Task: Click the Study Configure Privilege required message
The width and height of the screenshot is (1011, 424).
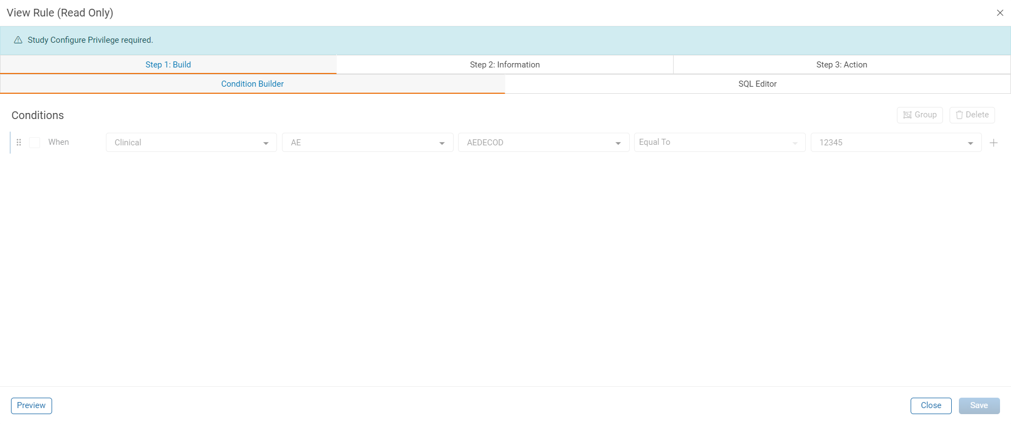Action: 91,40
